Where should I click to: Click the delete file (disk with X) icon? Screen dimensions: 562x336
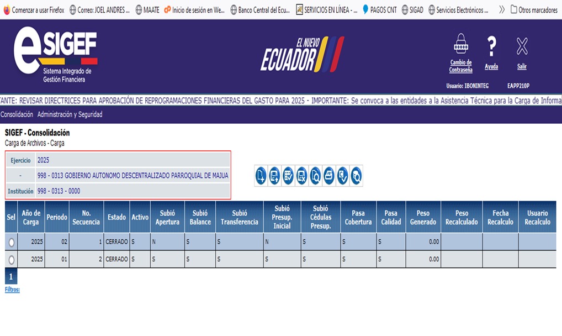[x=301, y=176]
